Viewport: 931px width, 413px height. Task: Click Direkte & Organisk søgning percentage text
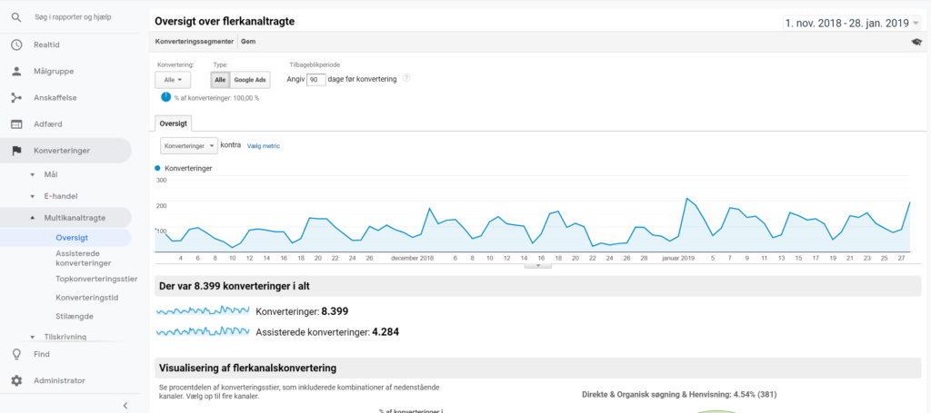pos(680,394)
